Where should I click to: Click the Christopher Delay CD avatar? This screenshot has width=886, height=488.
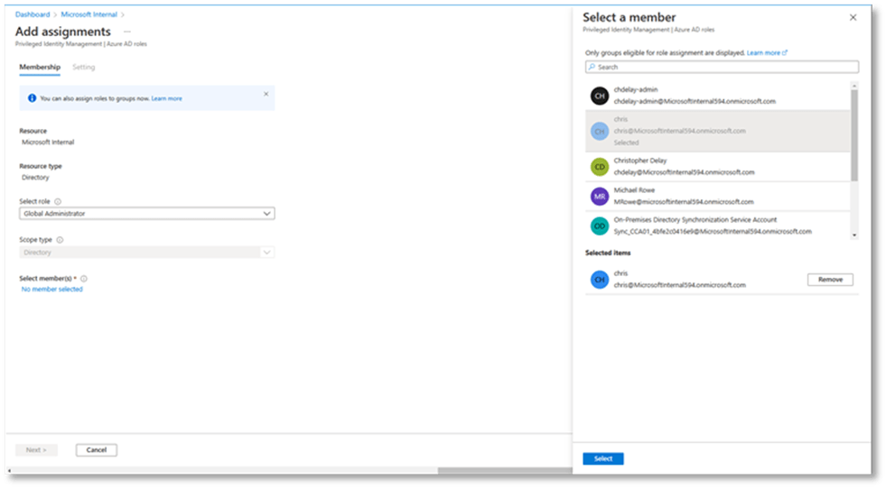599,166
